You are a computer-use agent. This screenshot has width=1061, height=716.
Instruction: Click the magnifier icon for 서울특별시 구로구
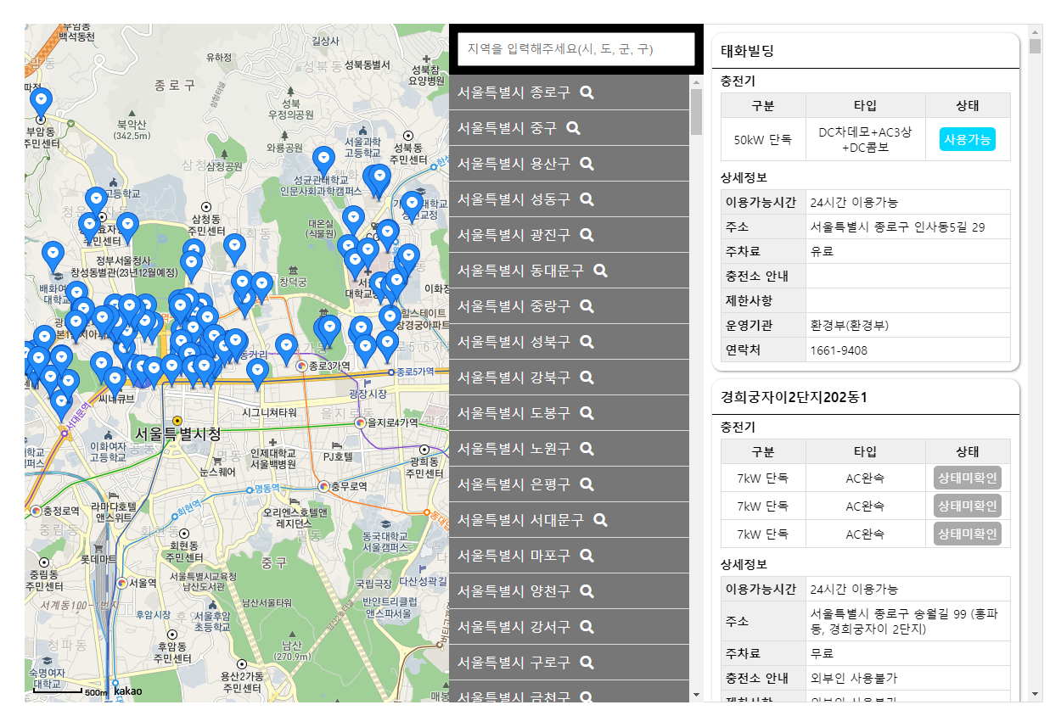tap(586, 663)
